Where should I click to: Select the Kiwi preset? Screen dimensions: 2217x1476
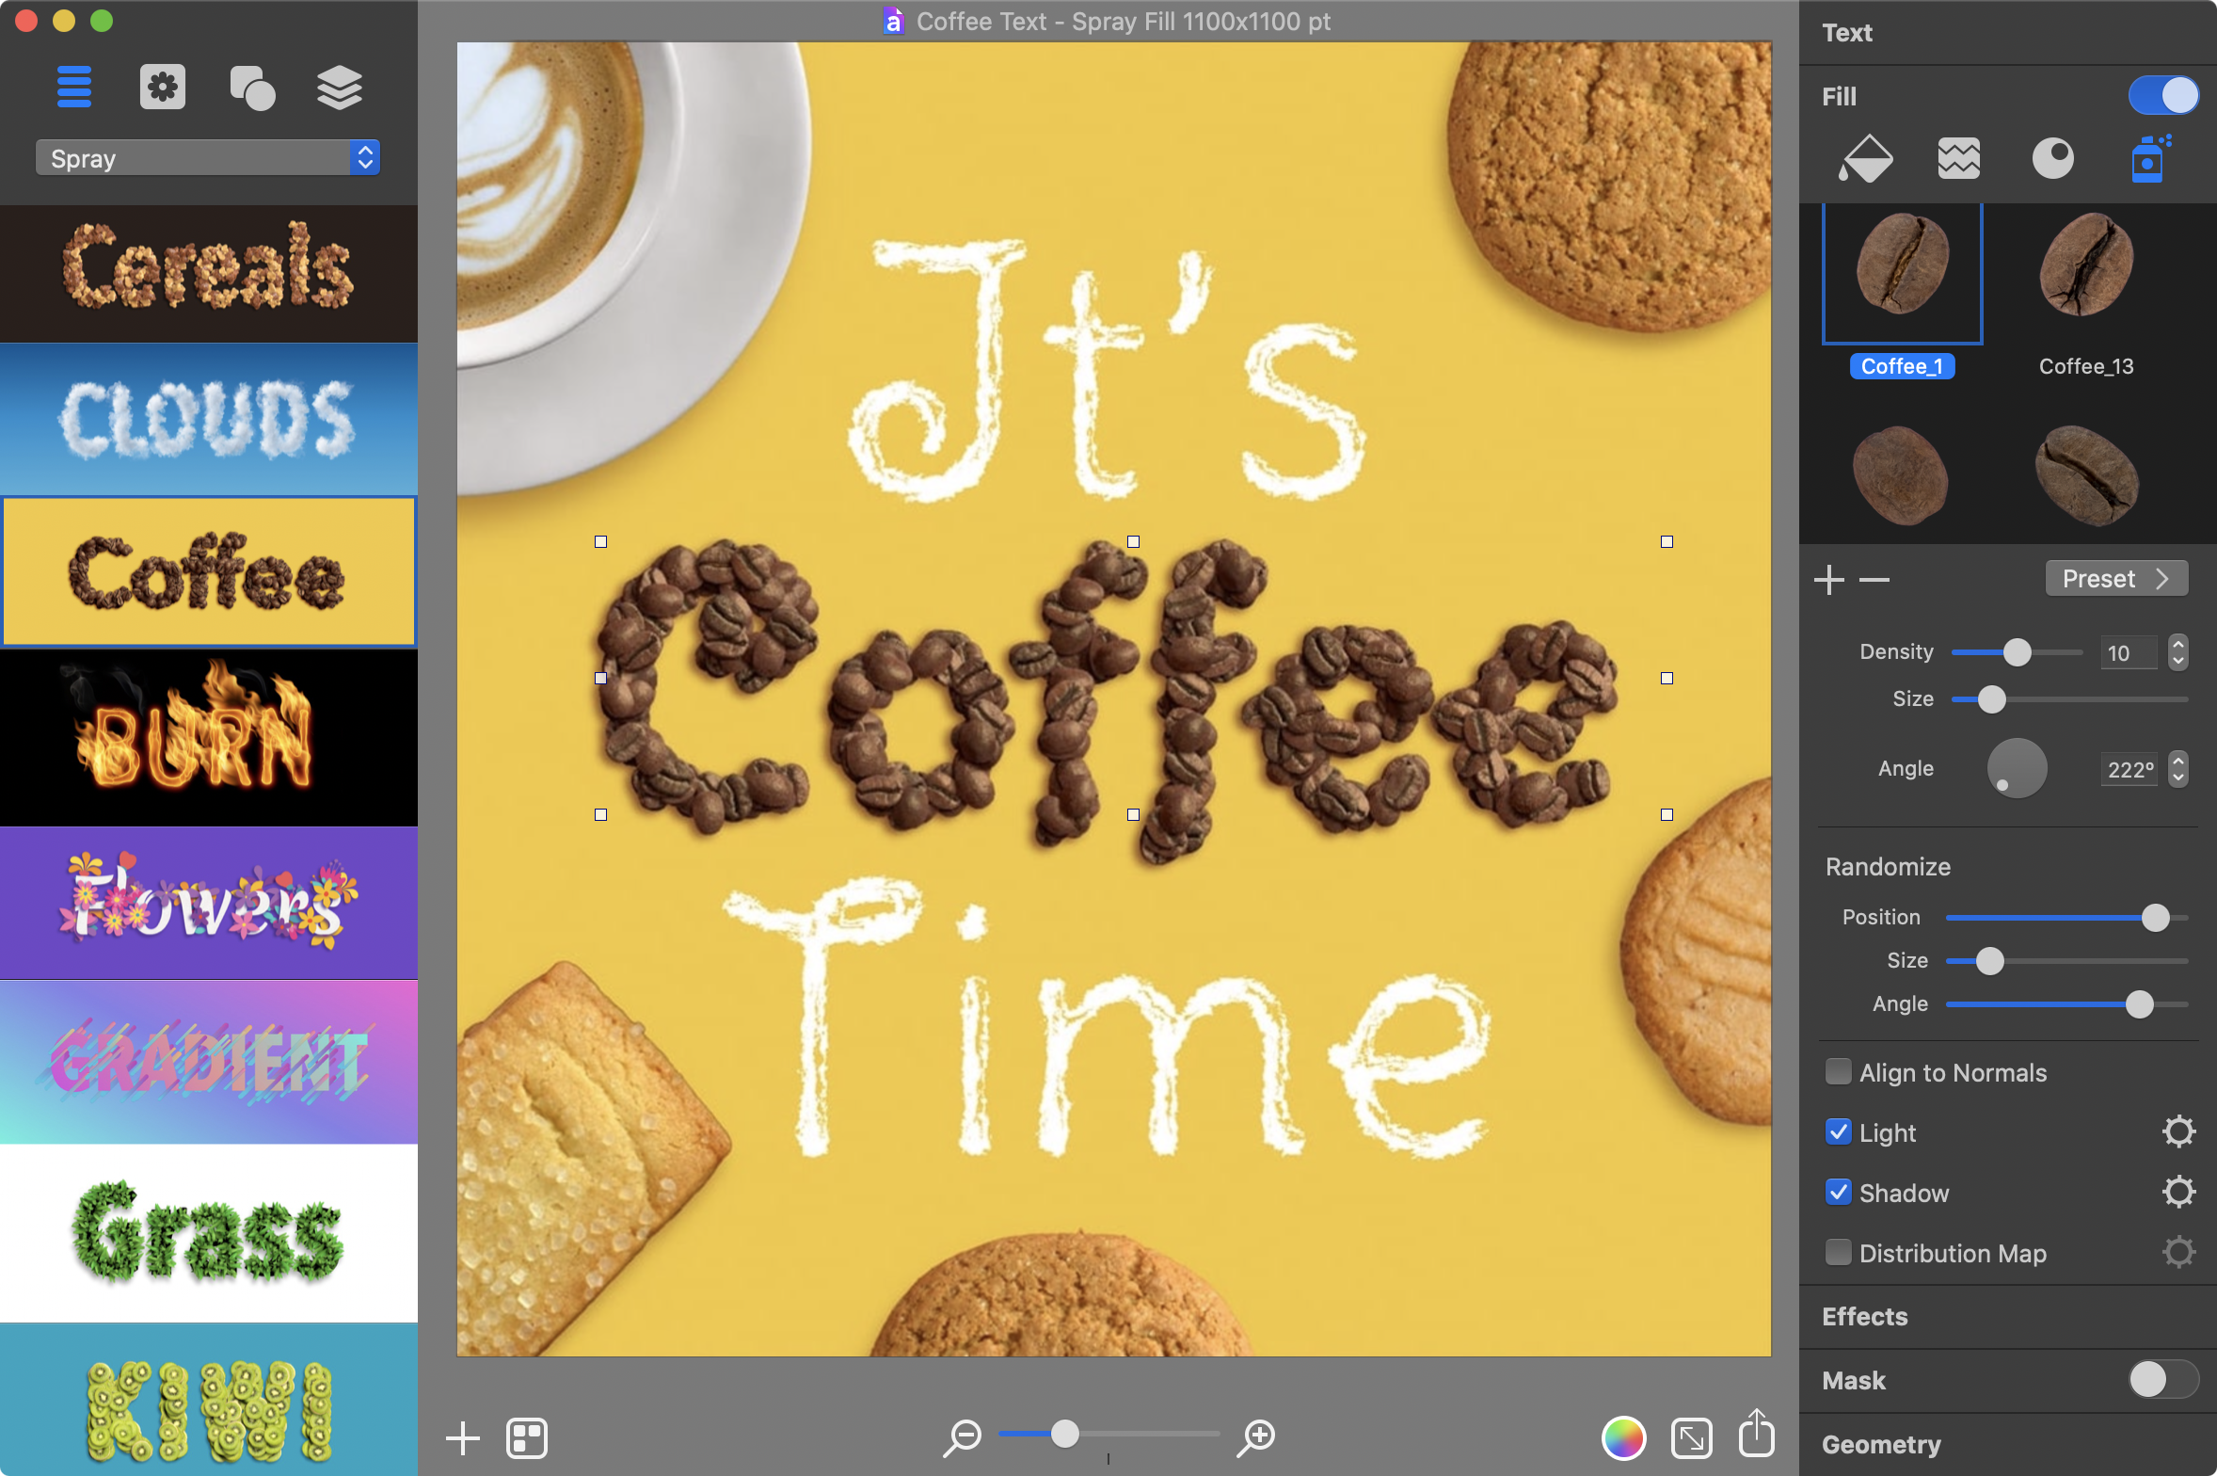click(208, 1400)
